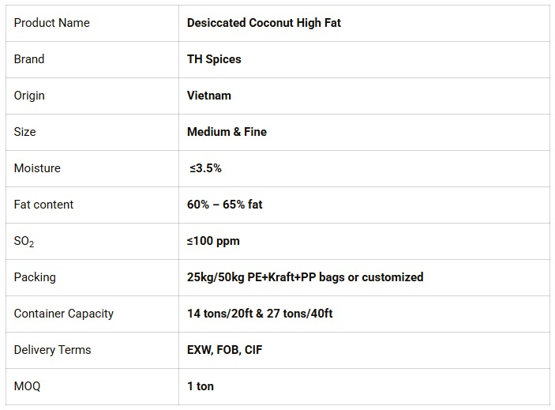Click the 'Origin' row label
This screenshot has width=555, height=410.
pyautogui.click(x=29, y=96)
